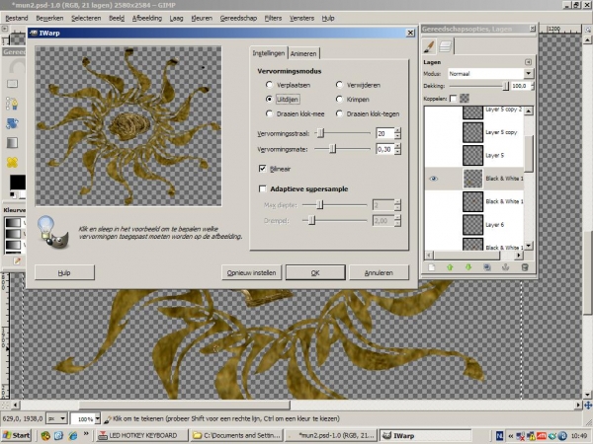593x444 pixels.
Task: Click the Vervormingsstraal slider handle
Action: [320, 133]
